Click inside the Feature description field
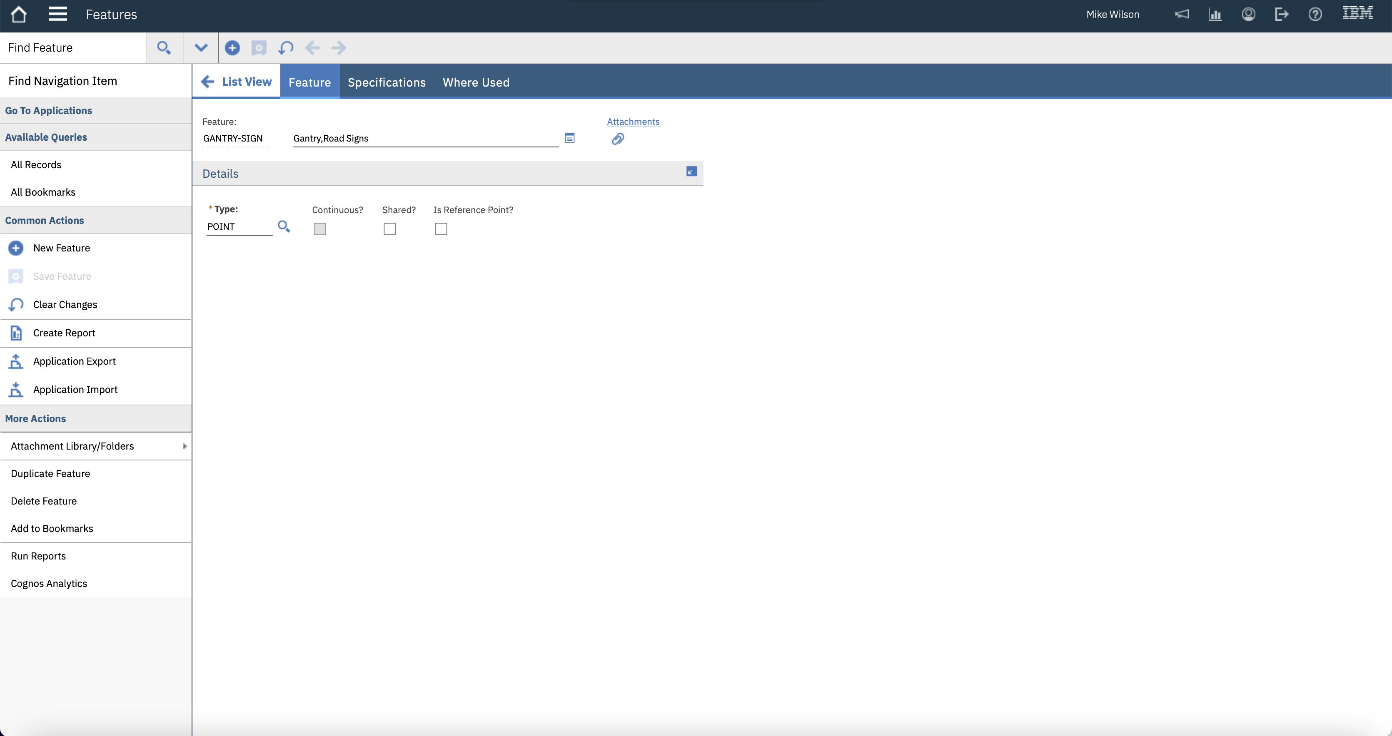The height and width of the screenshot is (736, 1392). click(425, 138)
